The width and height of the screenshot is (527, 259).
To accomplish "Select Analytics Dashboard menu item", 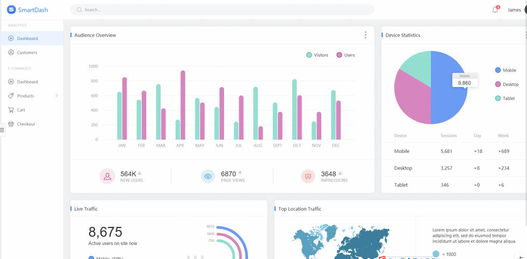I will (x=27, y=38).
